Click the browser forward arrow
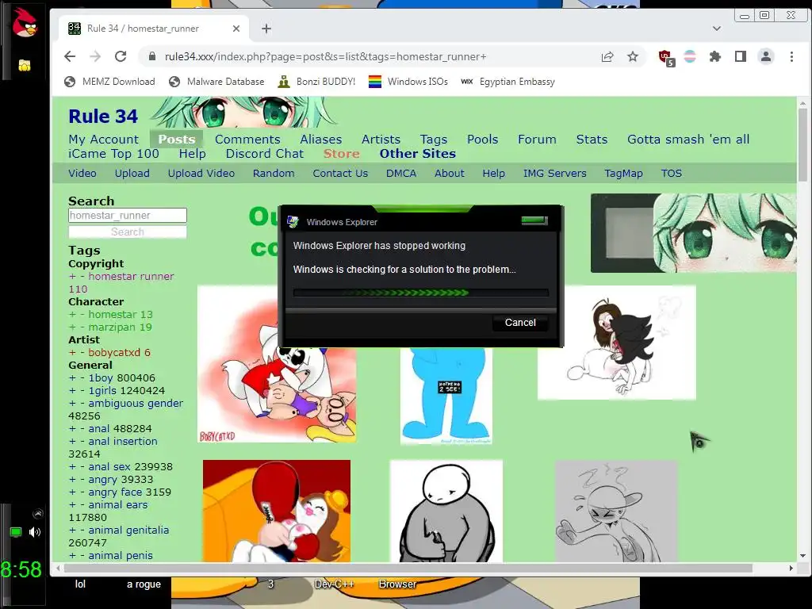812x609 pixels. tap(95, 56)
